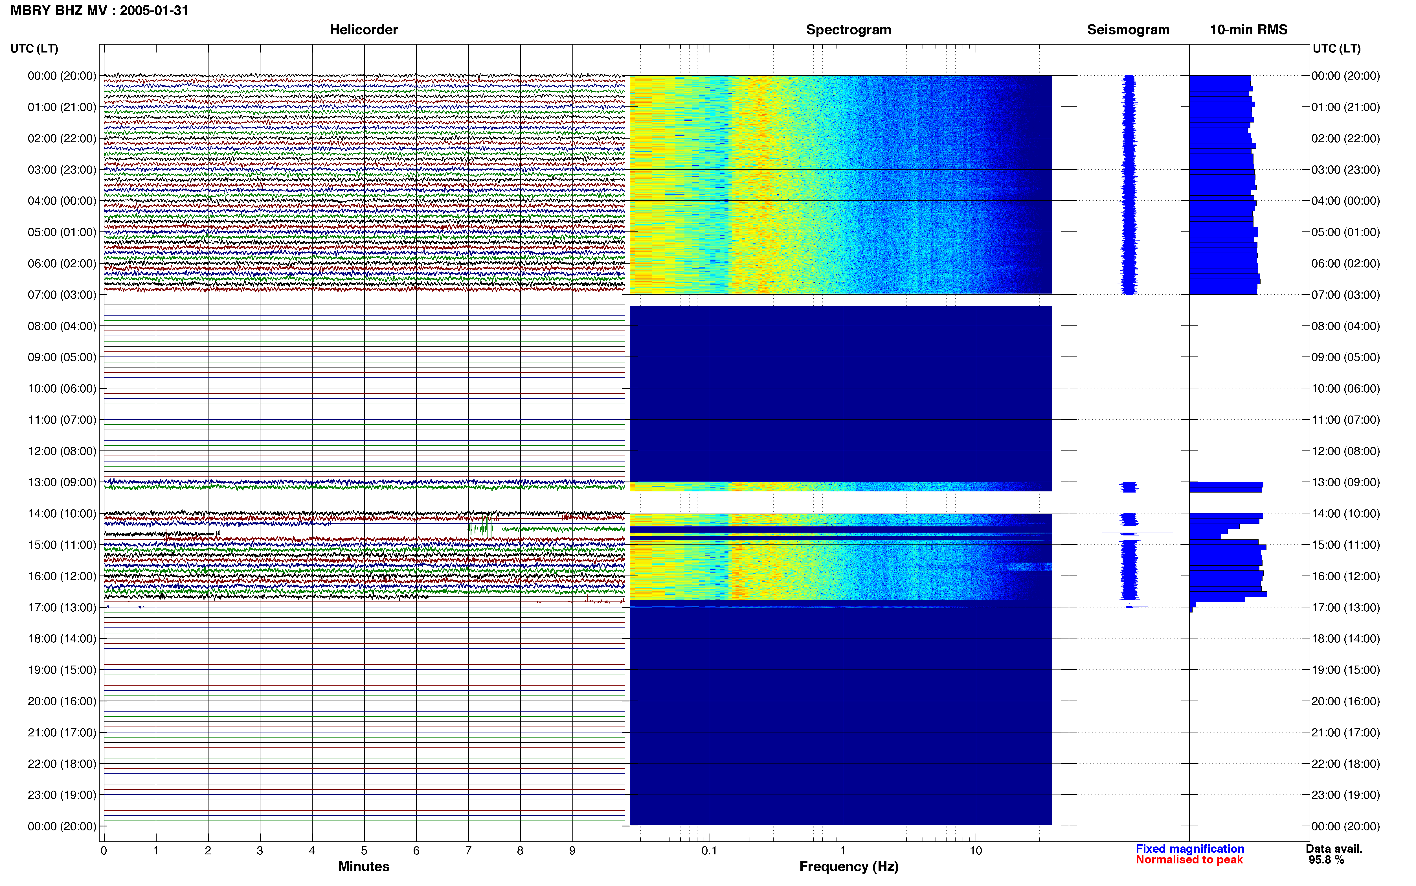Click left time label '06:00 (02:00)'

tap(62, 264)
